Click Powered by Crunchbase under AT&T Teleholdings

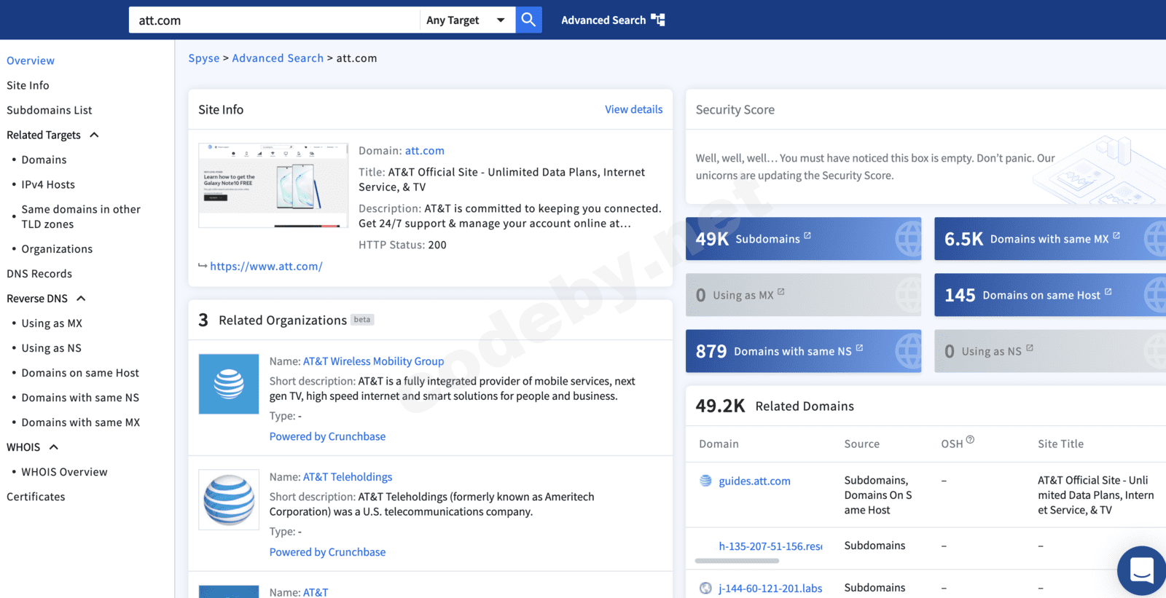point(327,552)
